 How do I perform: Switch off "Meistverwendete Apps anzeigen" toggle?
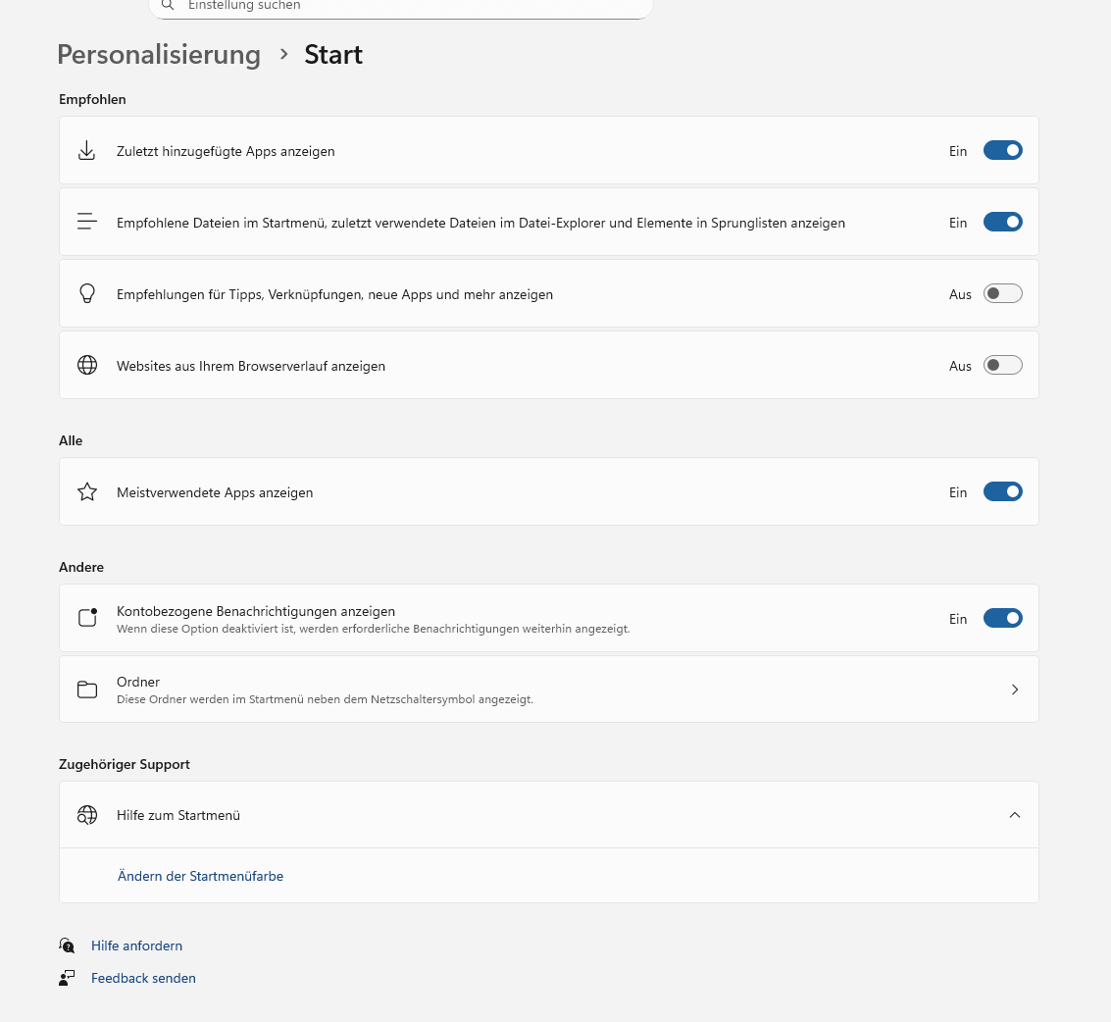pyautogui.click(x=1002, y=492)
